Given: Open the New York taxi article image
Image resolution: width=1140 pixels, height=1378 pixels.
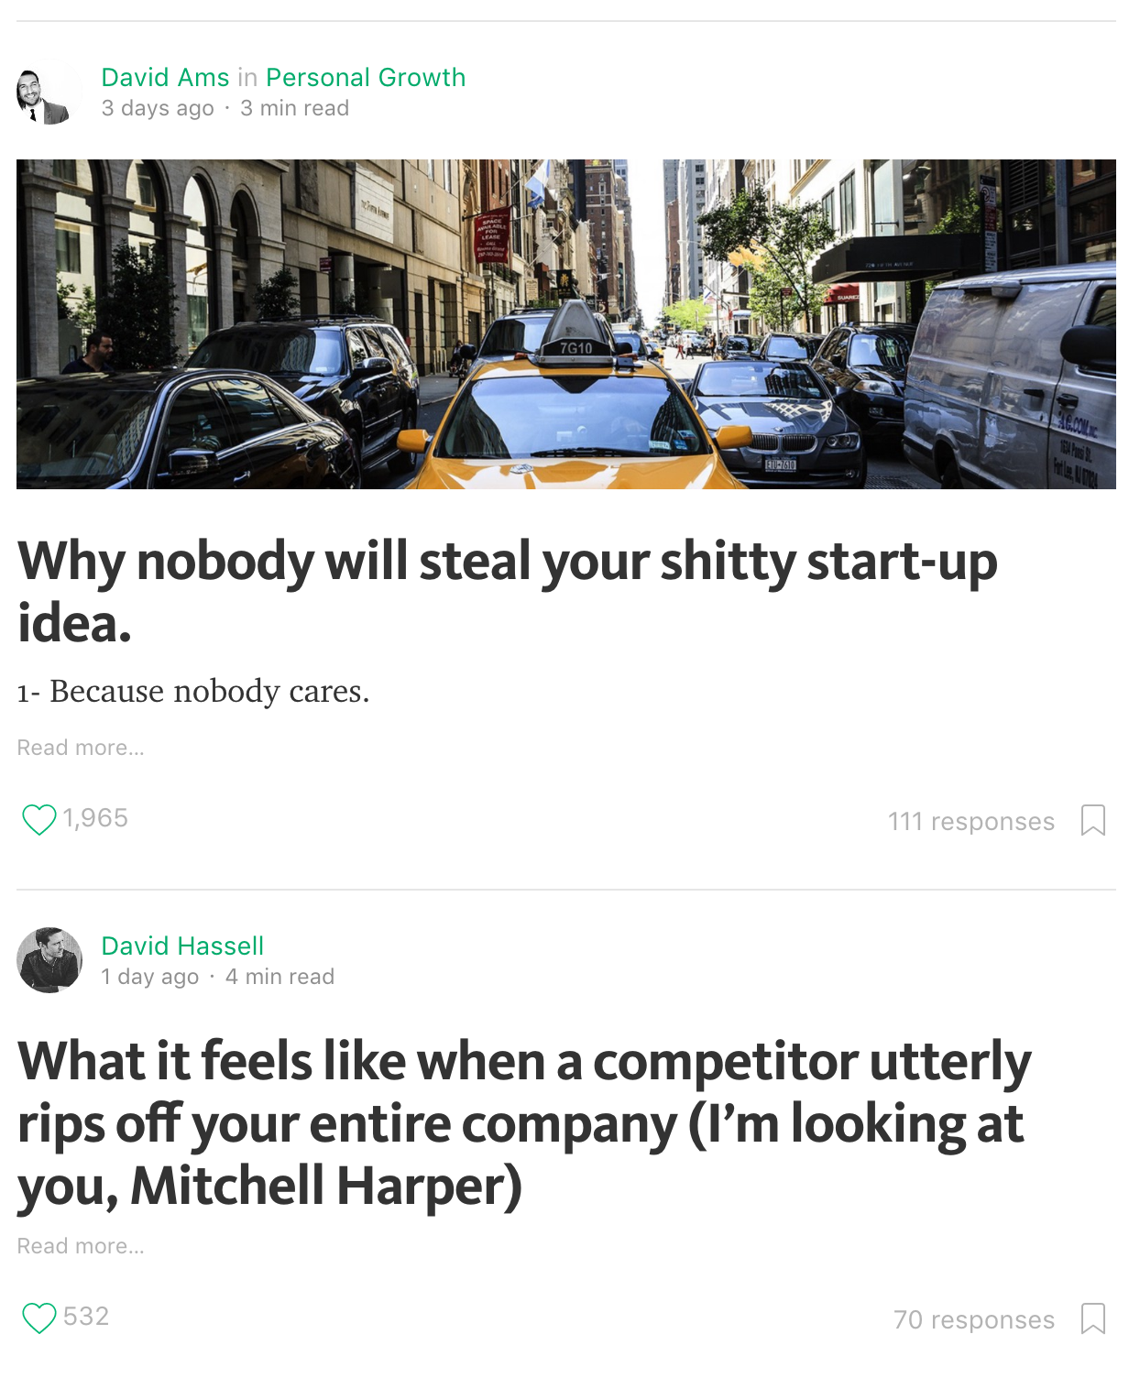Looking at the screenshot, I should tap(565, 323).
